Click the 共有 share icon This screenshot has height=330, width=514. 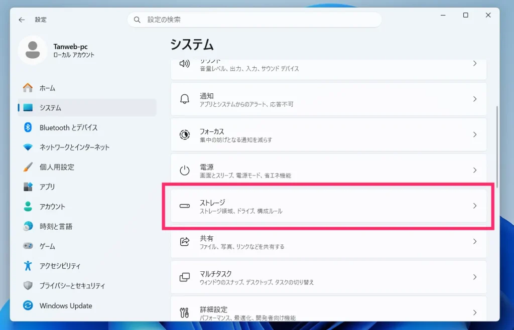[x=185, y=242]
